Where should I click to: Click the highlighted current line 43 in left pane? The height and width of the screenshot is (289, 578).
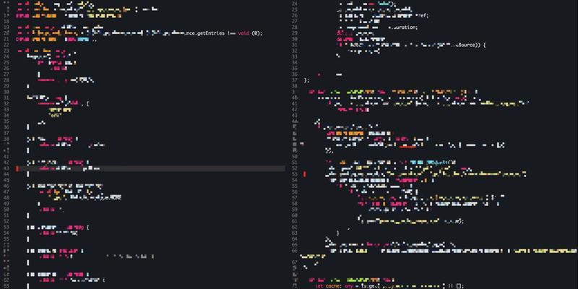click(152, 168)
